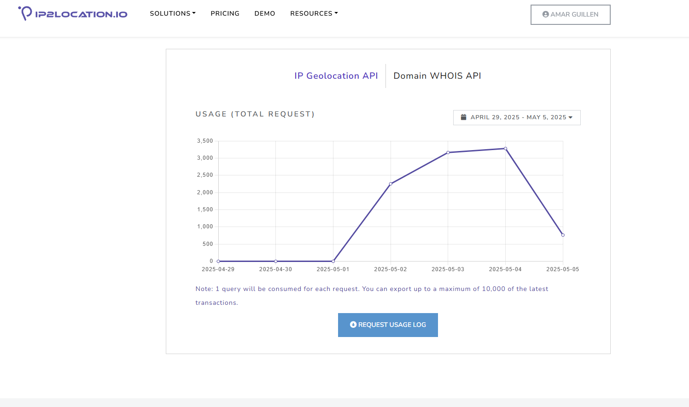
Task: Switch to the IP Geolocation API tab
Action: pos(336,76)
